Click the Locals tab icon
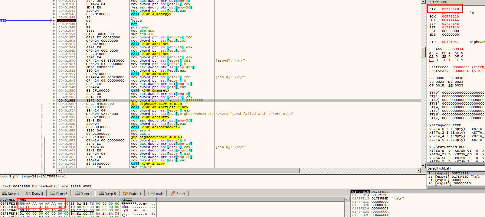 click(150, 193)
